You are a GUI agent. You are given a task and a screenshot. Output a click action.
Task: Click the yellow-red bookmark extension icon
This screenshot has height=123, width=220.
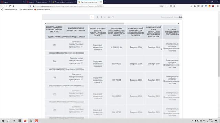(209, 6)
